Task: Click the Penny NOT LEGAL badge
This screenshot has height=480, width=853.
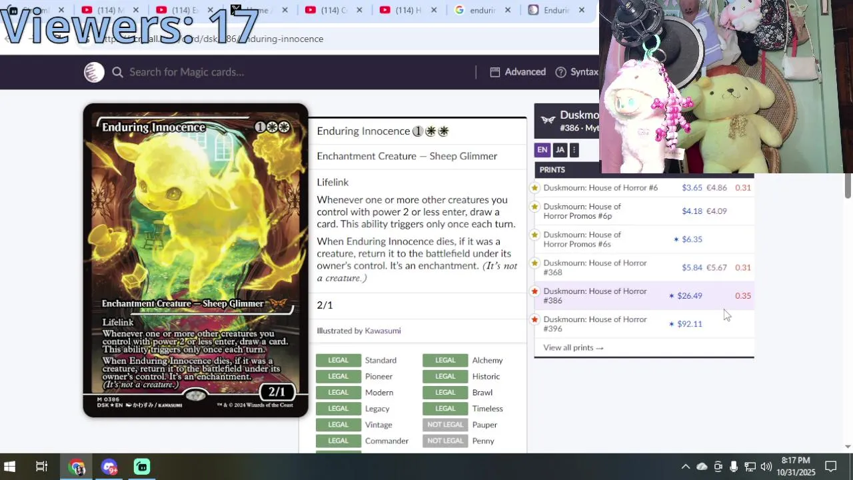Action: 445,441
